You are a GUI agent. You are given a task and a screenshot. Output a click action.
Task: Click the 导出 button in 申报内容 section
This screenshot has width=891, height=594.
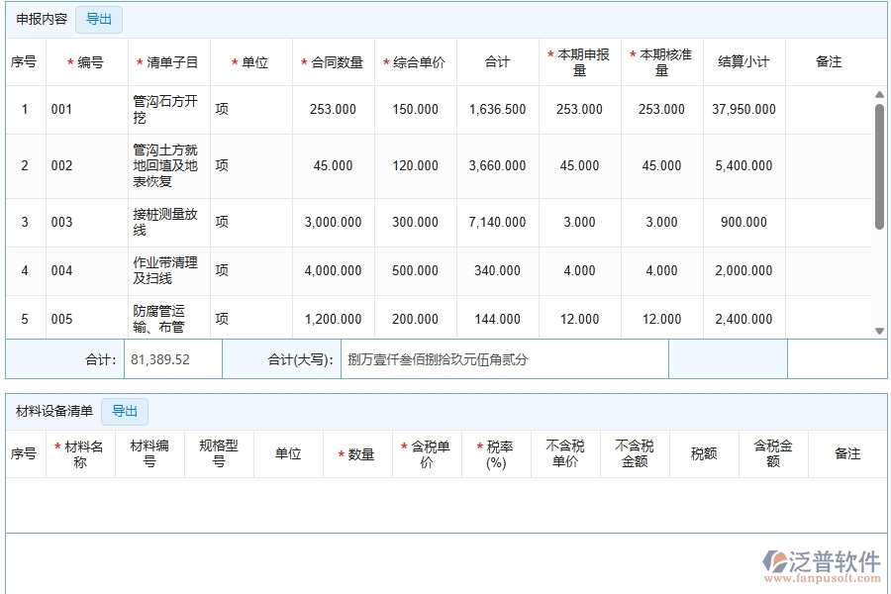(98, 19)
